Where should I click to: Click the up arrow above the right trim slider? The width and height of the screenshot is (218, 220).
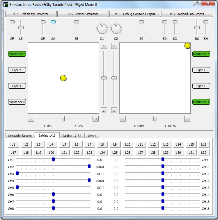pos(114,46)
